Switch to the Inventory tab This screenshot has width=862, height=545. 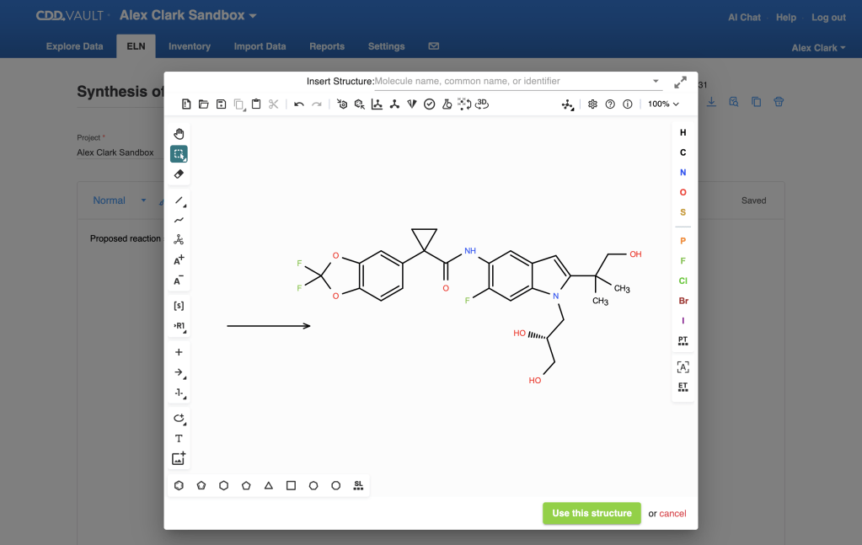tap(190, 46)
